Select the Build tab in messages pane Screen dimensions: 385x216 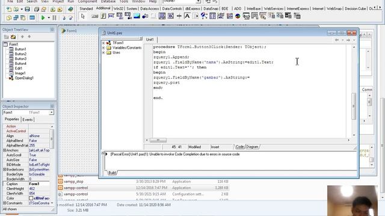tap(112, 173)
